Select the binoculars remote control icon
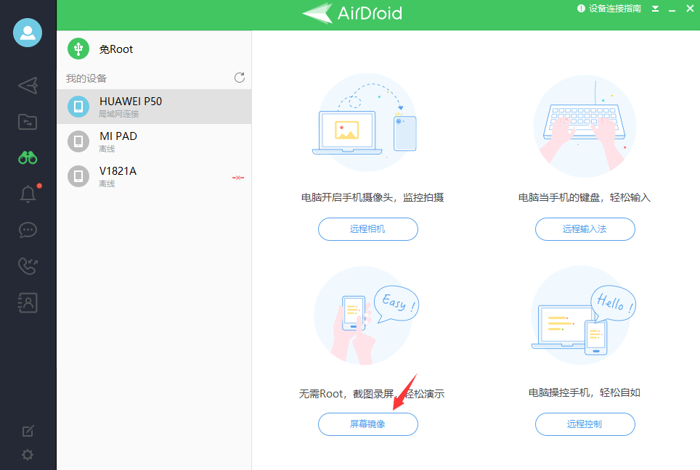Viewport: 700px width, 470px height. 28,157
